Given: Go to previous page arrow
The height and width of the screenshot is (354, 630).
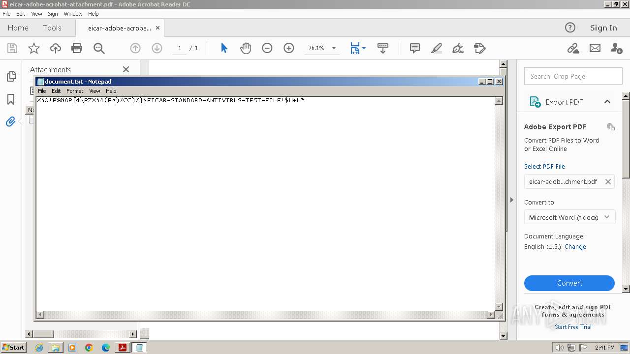Looking at the screenshot, I should tap(135, 48).
